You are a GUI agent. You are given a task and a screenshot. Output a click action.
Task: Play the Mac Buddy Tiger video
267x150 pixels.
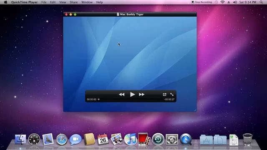132,95
